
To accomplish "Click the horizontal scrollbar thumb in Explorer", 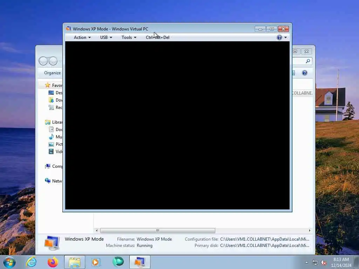I will tap(157, 230).
